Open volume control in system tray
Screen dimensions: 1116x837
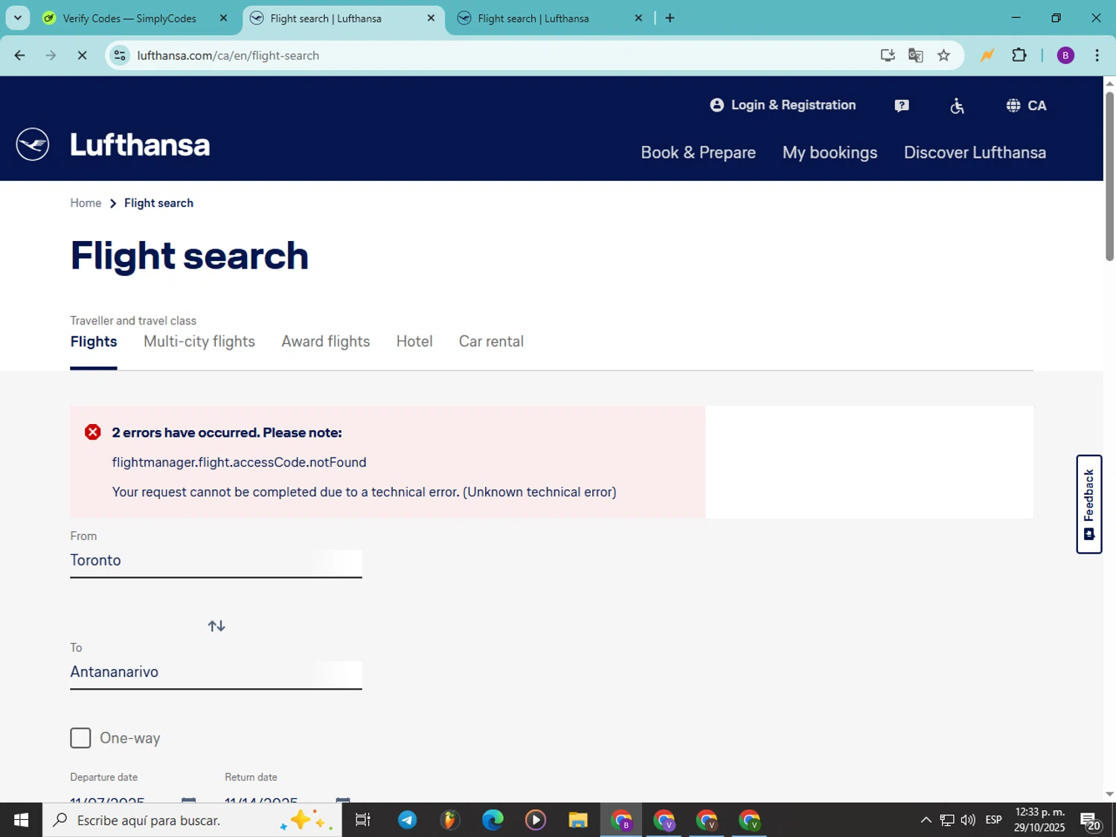pos(968,820)
